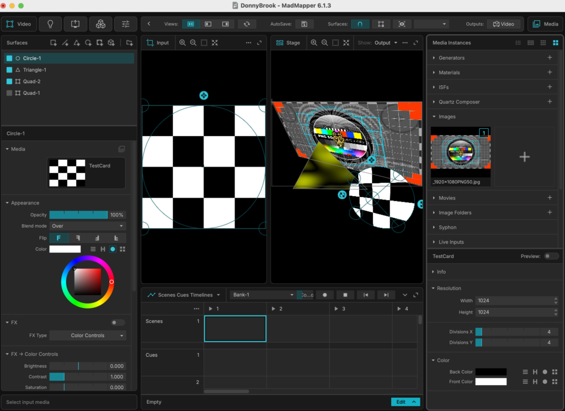Expand the Info section
Image resolution: width=565 pixels, height=411 pixels.
coord(433,272)
